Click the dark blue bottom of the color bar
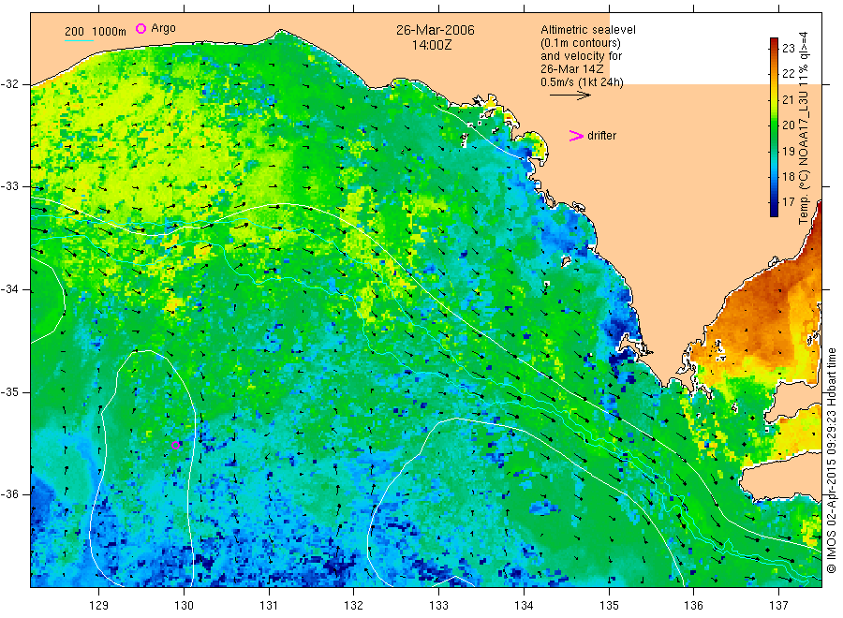 coord(774,211)
